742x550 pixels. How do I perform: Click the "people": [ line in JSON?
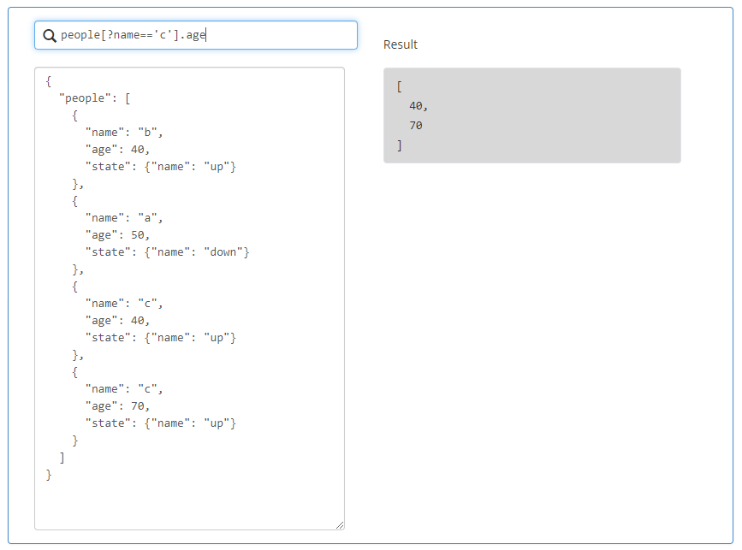95,98
